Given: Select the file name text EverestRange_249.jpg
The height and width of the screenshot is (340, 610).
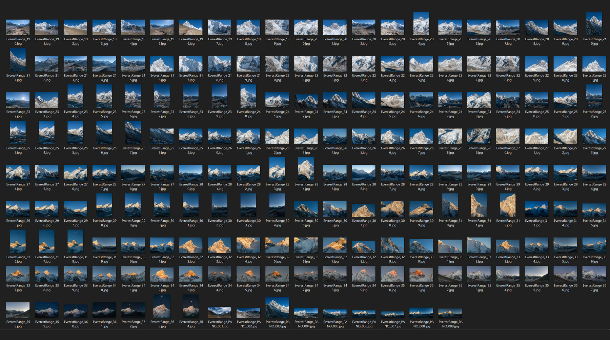Looking at the screenshot, I should [508, 114].
